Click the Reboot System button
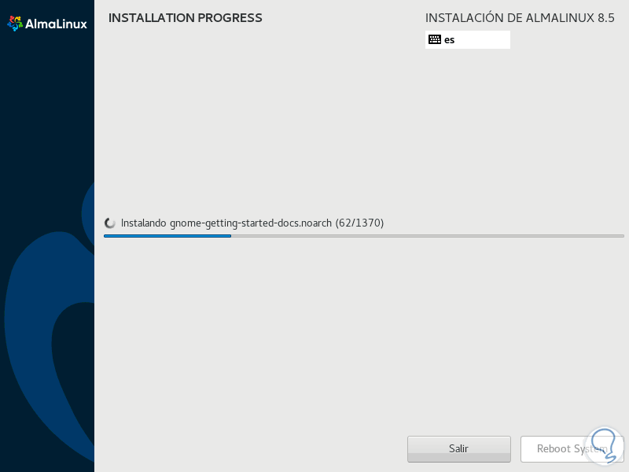This screenshot has height=472, width=629. (x=572, y=448)
